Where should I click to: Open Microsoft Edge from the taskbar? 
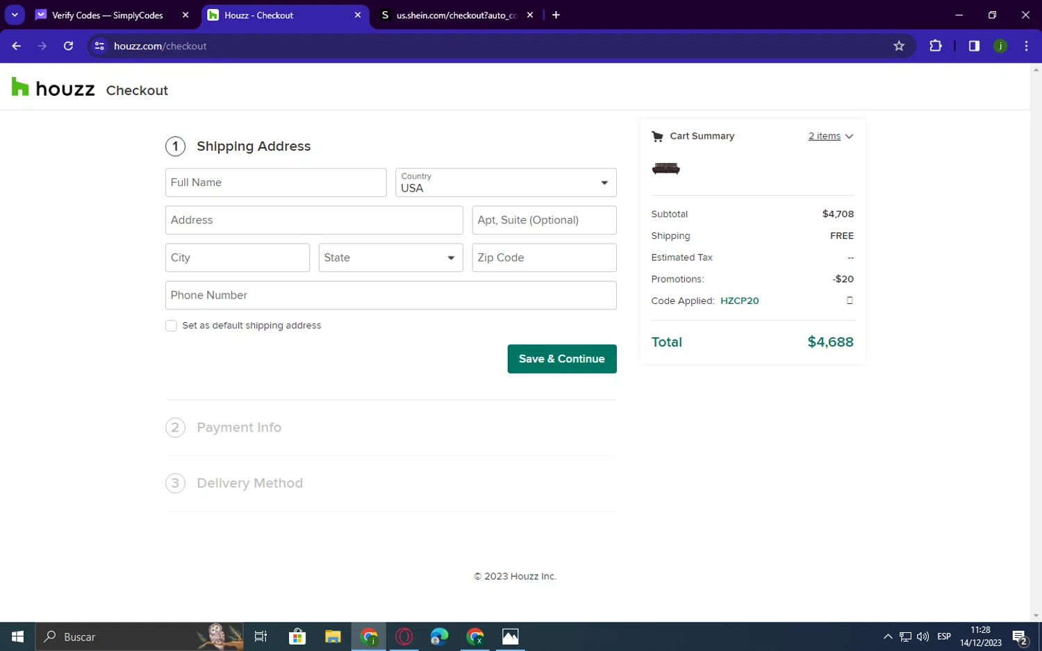point(440,636)
